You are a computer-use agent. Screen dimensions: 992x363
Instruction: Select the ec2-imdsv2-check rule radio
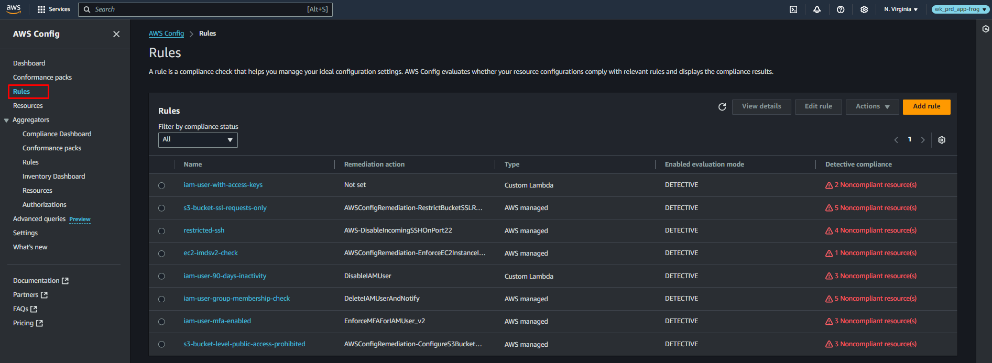(x=161, y=254)
